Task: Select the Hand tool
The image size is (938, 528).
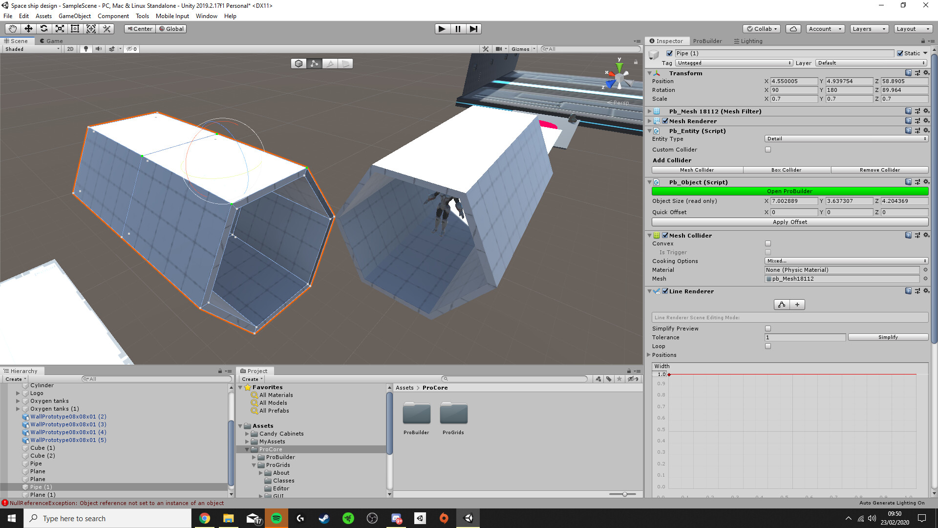Action: [12, 28]
